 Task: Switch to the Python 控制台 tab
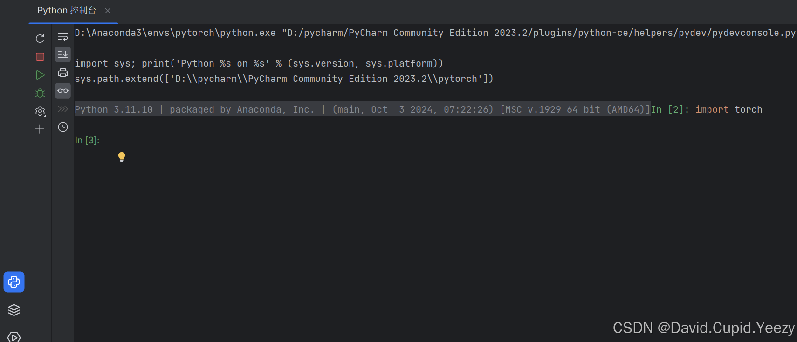click(x=67, y=10)
